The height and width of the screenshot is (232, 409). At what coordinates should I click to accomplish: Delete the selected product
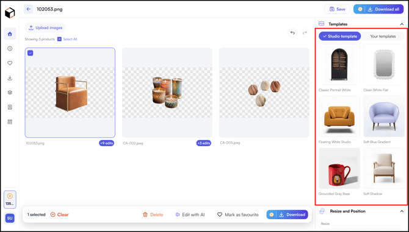coord(153,215)
